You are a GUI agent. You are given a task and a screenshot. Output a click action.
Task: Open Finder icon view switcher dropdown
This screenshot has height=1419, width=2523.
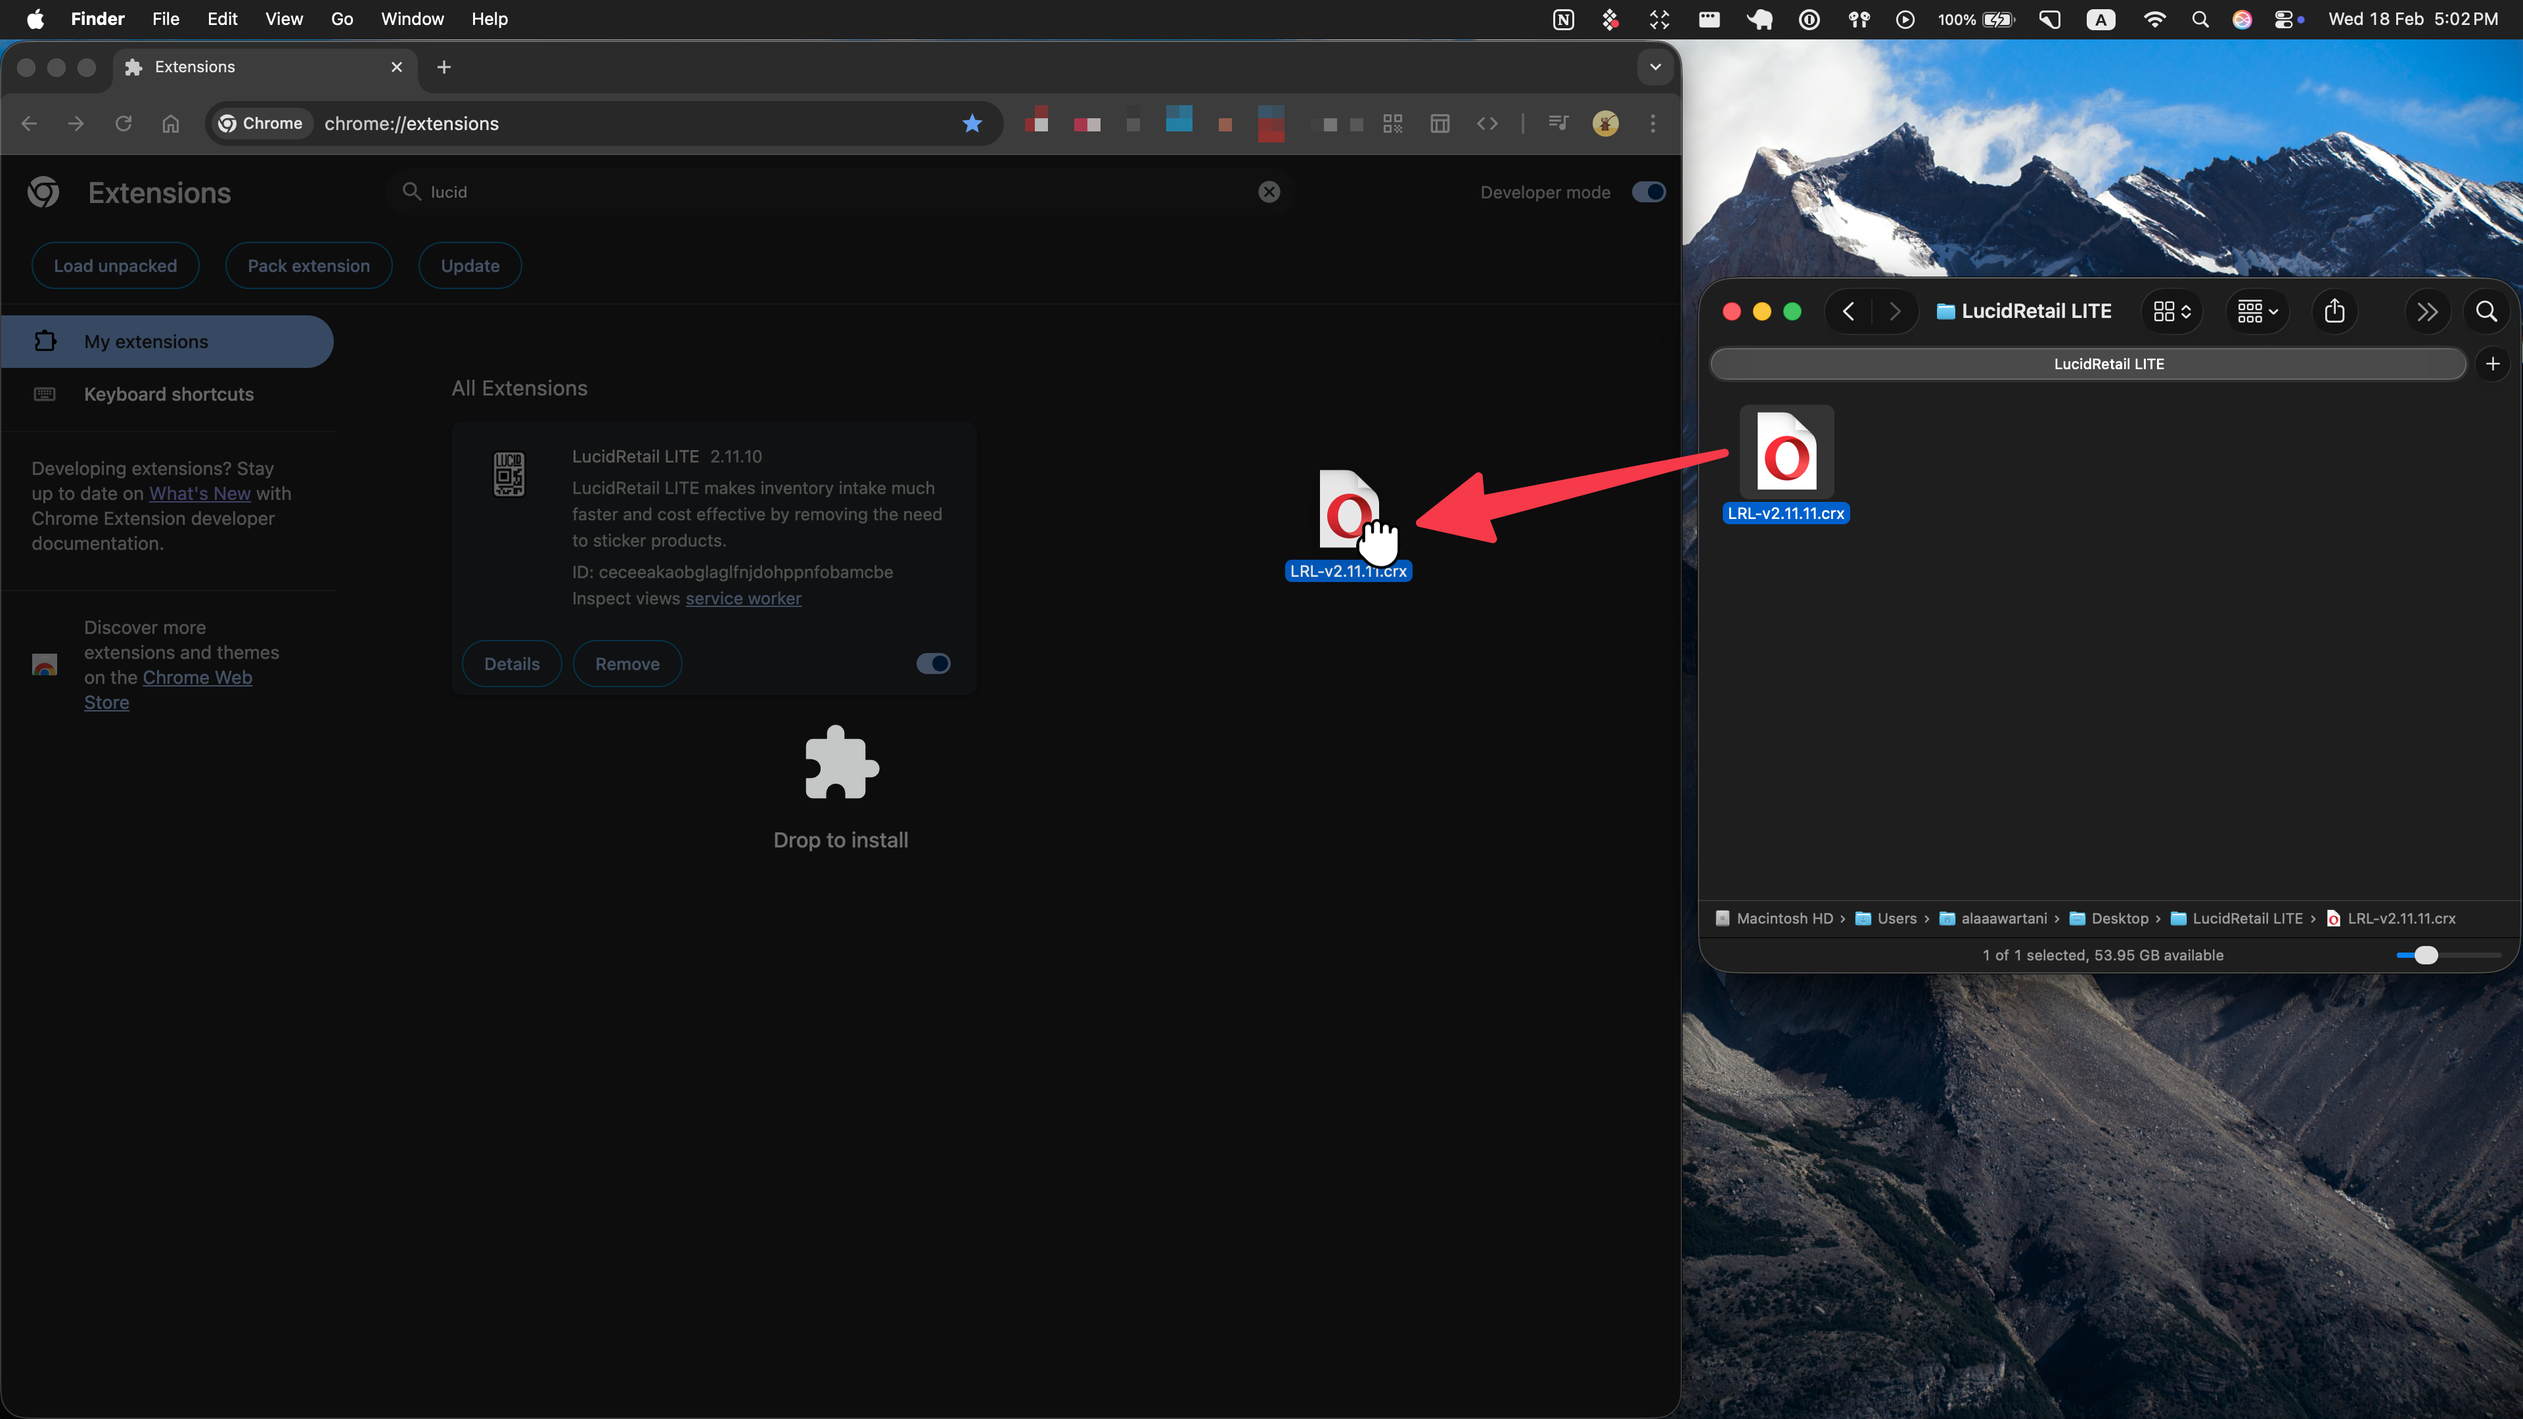2171,311
